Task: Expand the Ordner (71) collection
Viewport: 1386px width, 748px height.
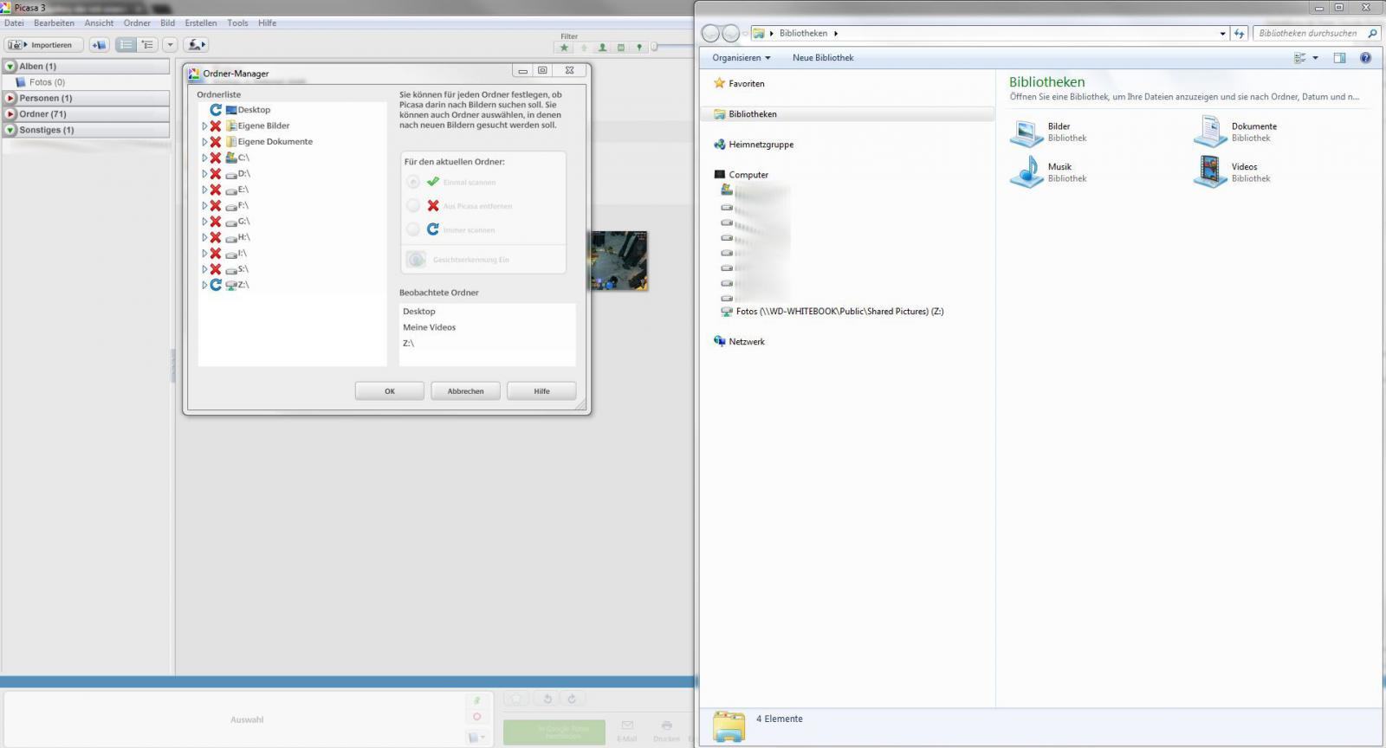Action: coord(10,114)
